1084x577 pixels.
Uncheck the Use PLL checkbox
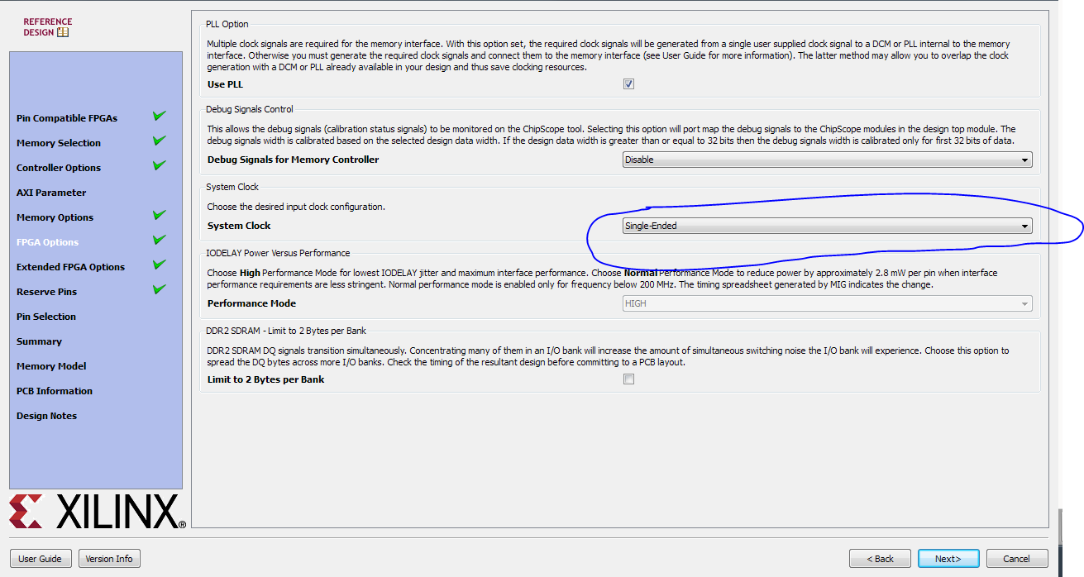pyautogui.click(x=628, y=84)
